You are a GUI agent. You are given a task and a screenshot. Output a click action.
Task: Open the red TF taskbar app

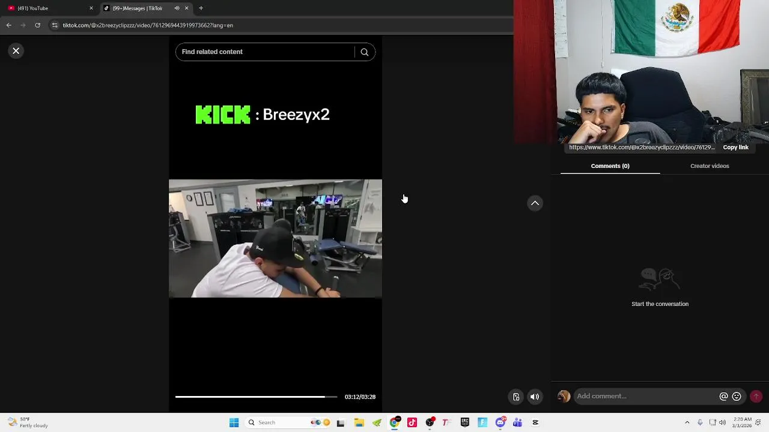tap(447, 422)
